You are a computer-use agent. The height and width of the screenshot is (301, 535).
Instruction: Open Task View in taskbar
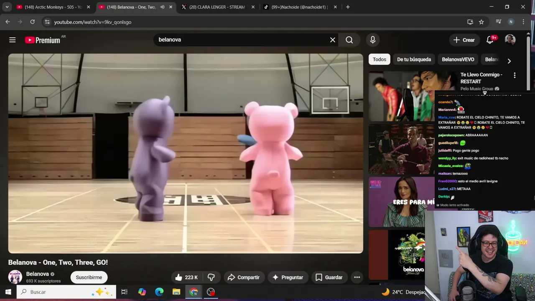124,292
